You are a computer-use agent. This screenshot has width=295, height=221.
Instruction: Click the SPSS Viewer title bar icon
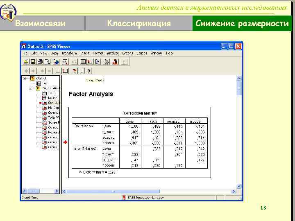[x=24, y=46]
